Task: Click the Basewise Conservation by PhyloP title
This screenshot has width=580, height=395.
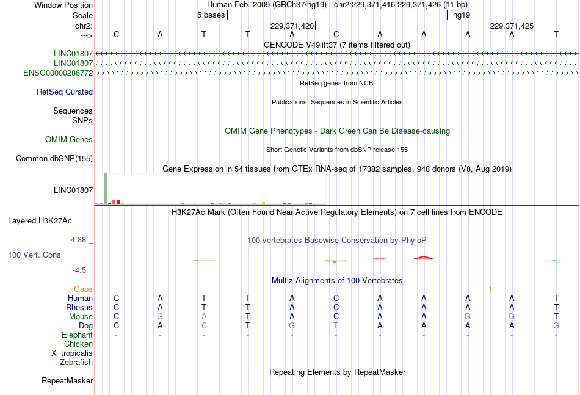Action: [x=337, y=241]
